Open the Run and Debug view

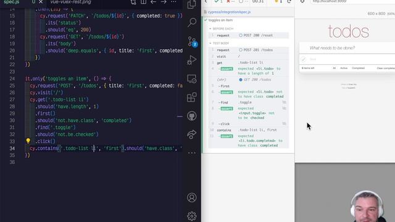click(x=192, y=60)
